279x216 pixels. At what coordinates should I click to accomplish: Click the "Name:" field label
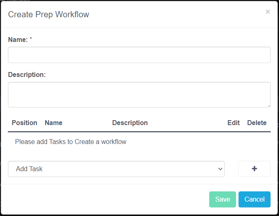click(18, 39)
